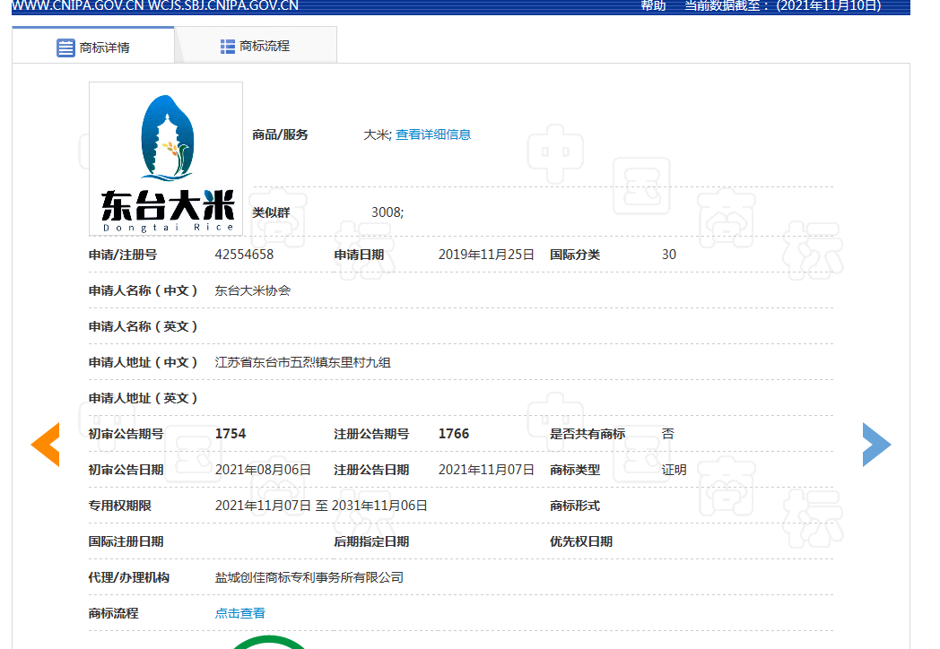Screen dimensions: 940x649
Task: Select the agency 盐城创佳商标专利事务所有限公司
Action: tap(309, 577)
